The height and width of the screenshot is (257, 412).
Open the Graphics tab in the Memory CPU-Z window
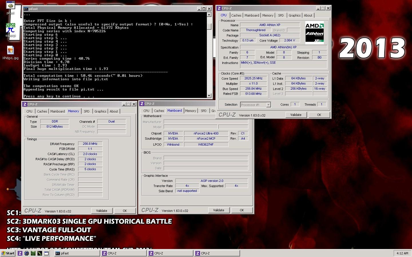coord(100,111)
